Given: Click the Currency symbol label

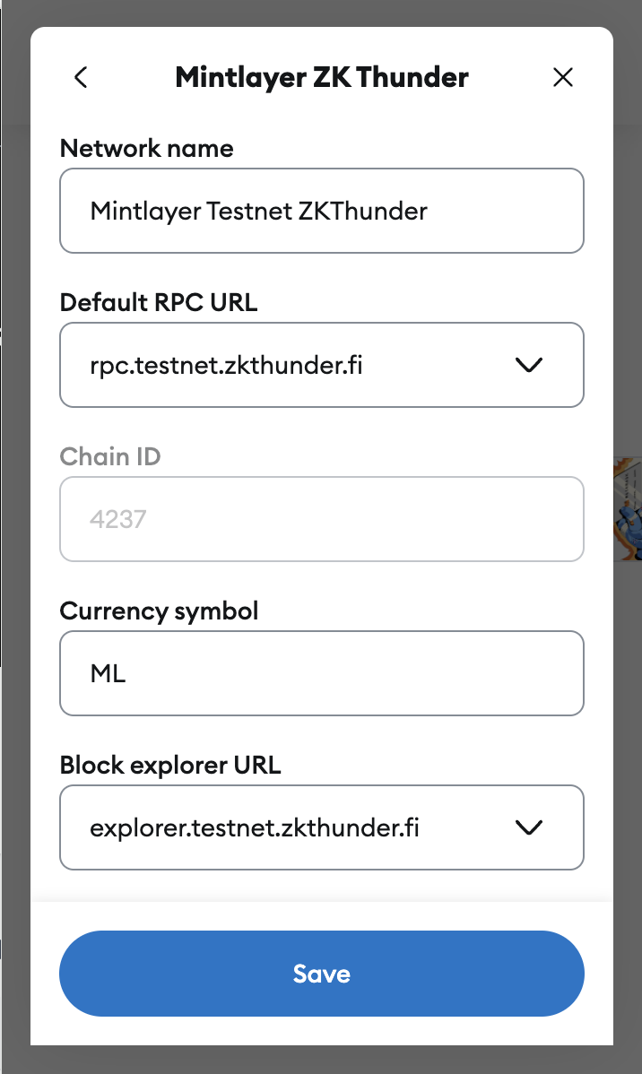Looking at the screenshot, I should pyautogui.click(x=159, y=611).
